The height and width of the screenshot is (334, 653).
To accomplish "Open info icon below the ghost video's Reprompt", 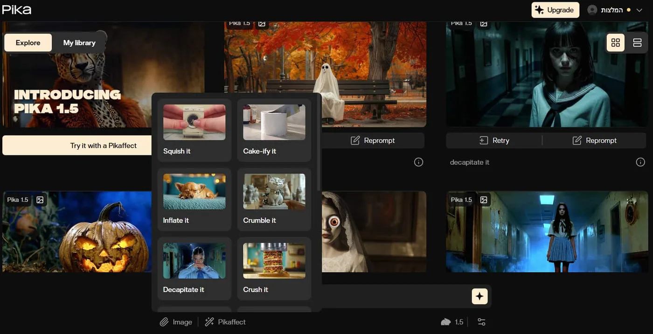I will (x=418, y=162).
